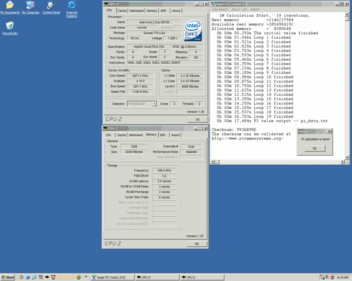This screenshot has height=281, width=352.
Task: Click Super PI horizontal scrollbar left arrow
Action: click(x=213, y=162)
